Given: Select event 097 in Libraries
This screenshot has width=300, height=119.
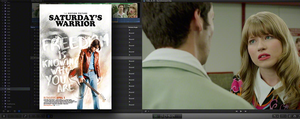Looking at the screenshot, I should coord(15,14).
